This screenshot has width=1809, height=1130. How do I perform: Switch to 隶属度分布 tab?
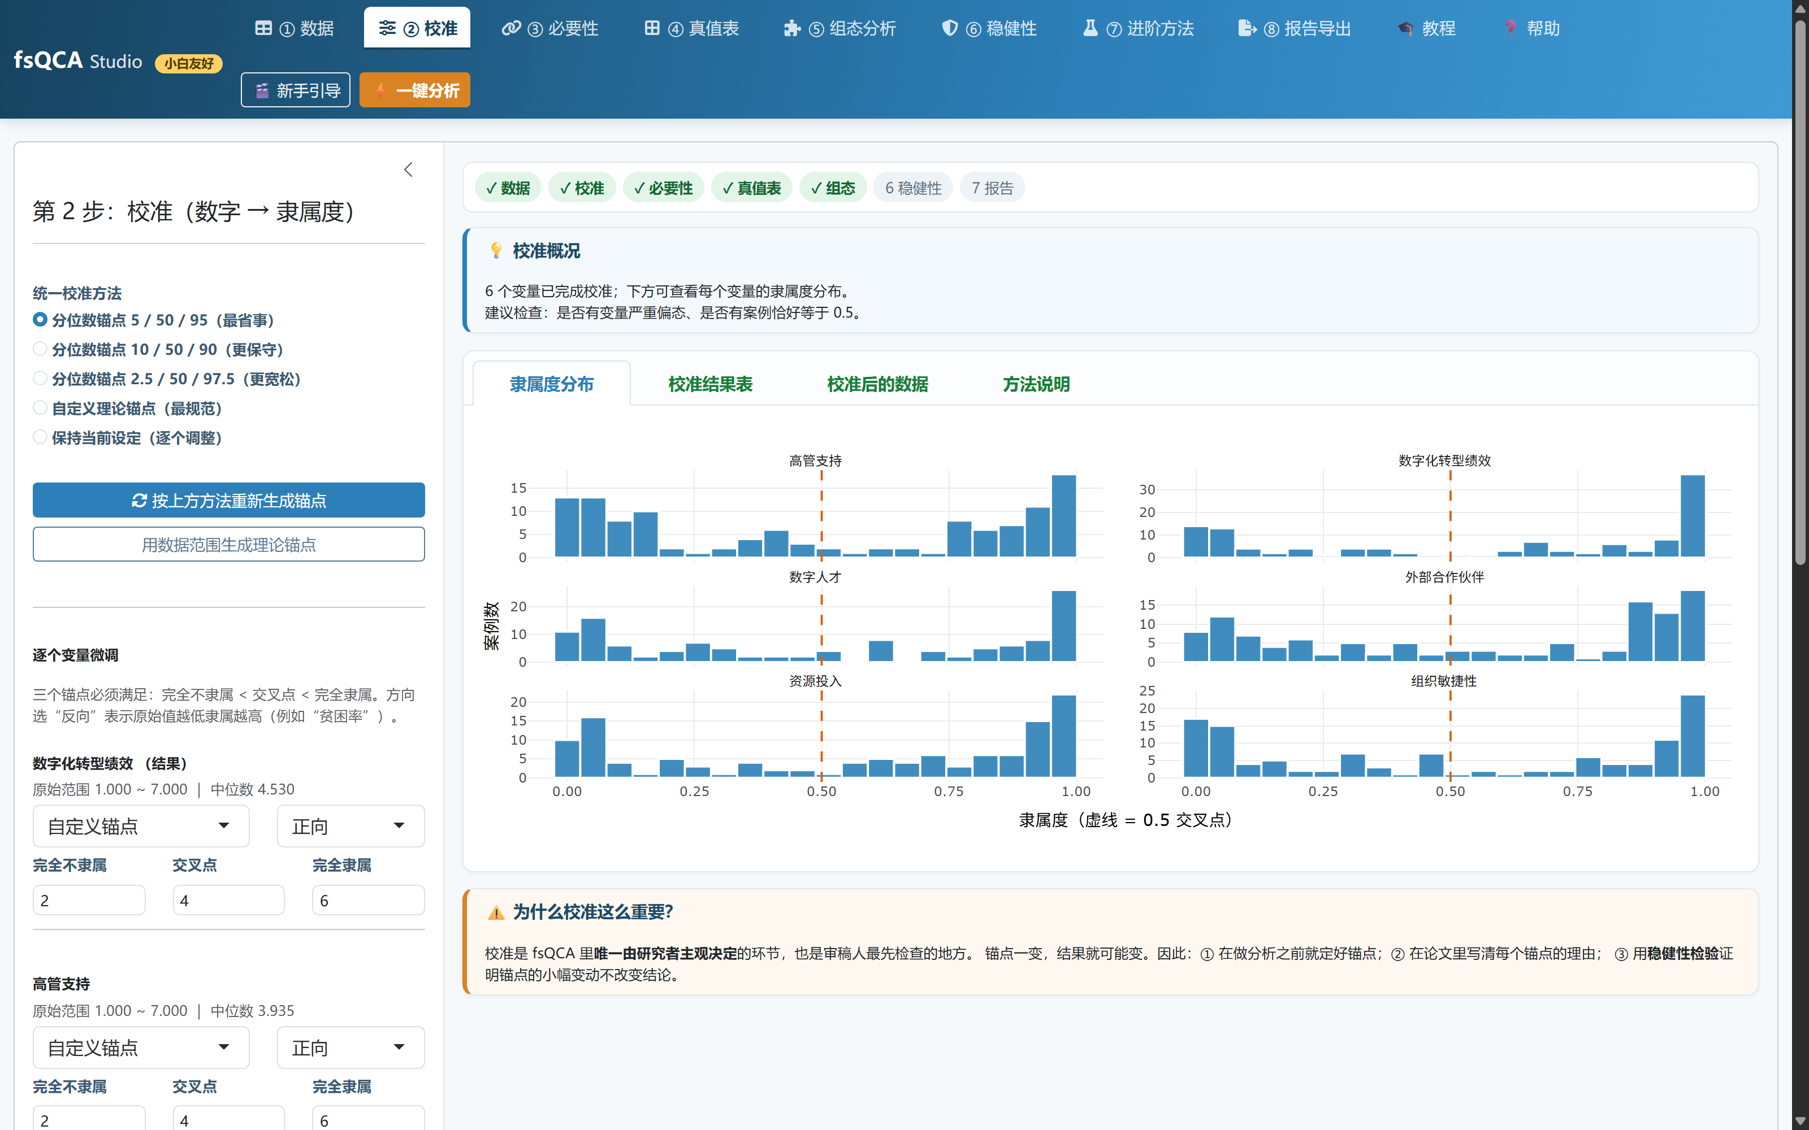552,384
